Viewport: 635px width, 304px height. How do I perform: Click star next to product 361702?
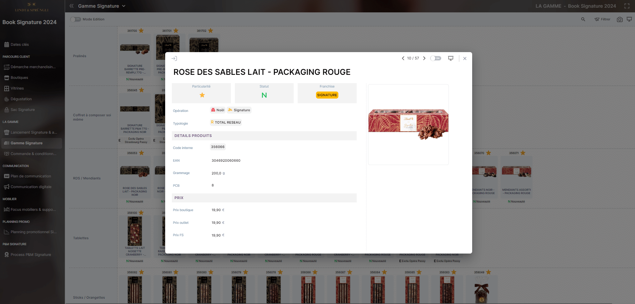211,31
